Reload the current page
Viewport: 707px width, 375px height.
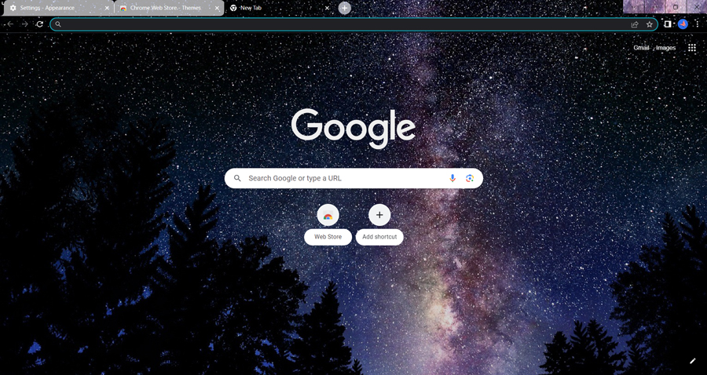(x=40, y=24)
